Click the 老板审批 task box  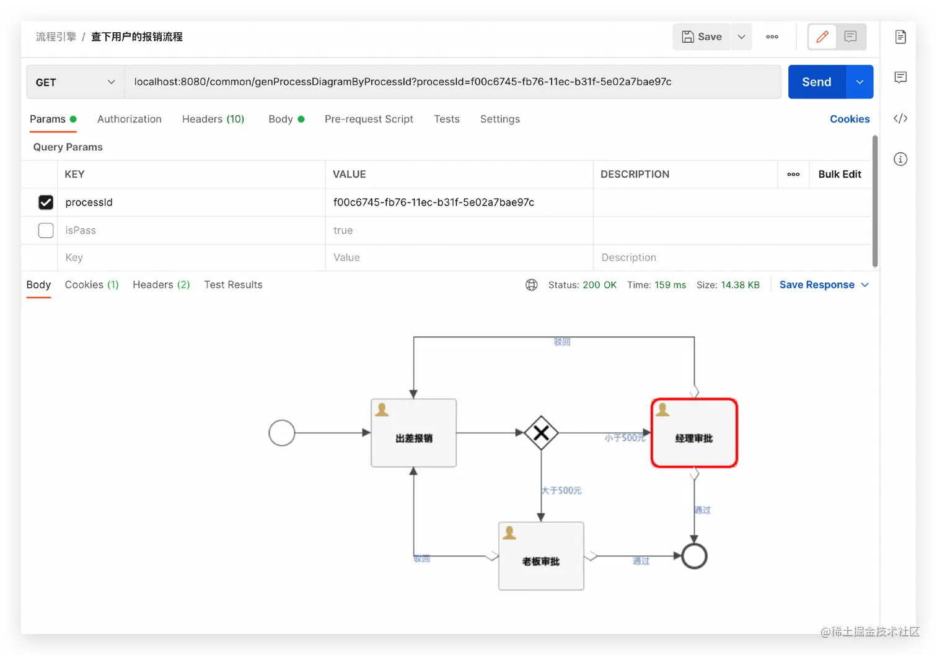coord(541,556)
